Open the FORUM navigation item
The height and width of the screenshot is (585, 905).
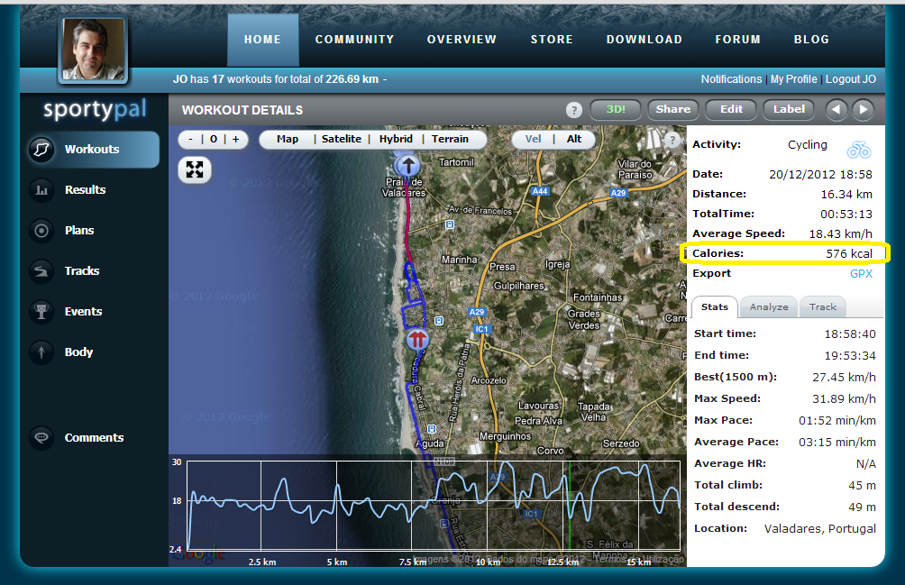click(x=737, y=40)
